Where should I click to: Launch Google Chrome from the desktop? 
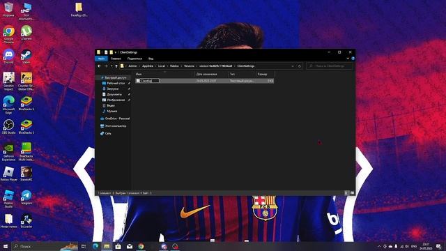coord(8,34)
